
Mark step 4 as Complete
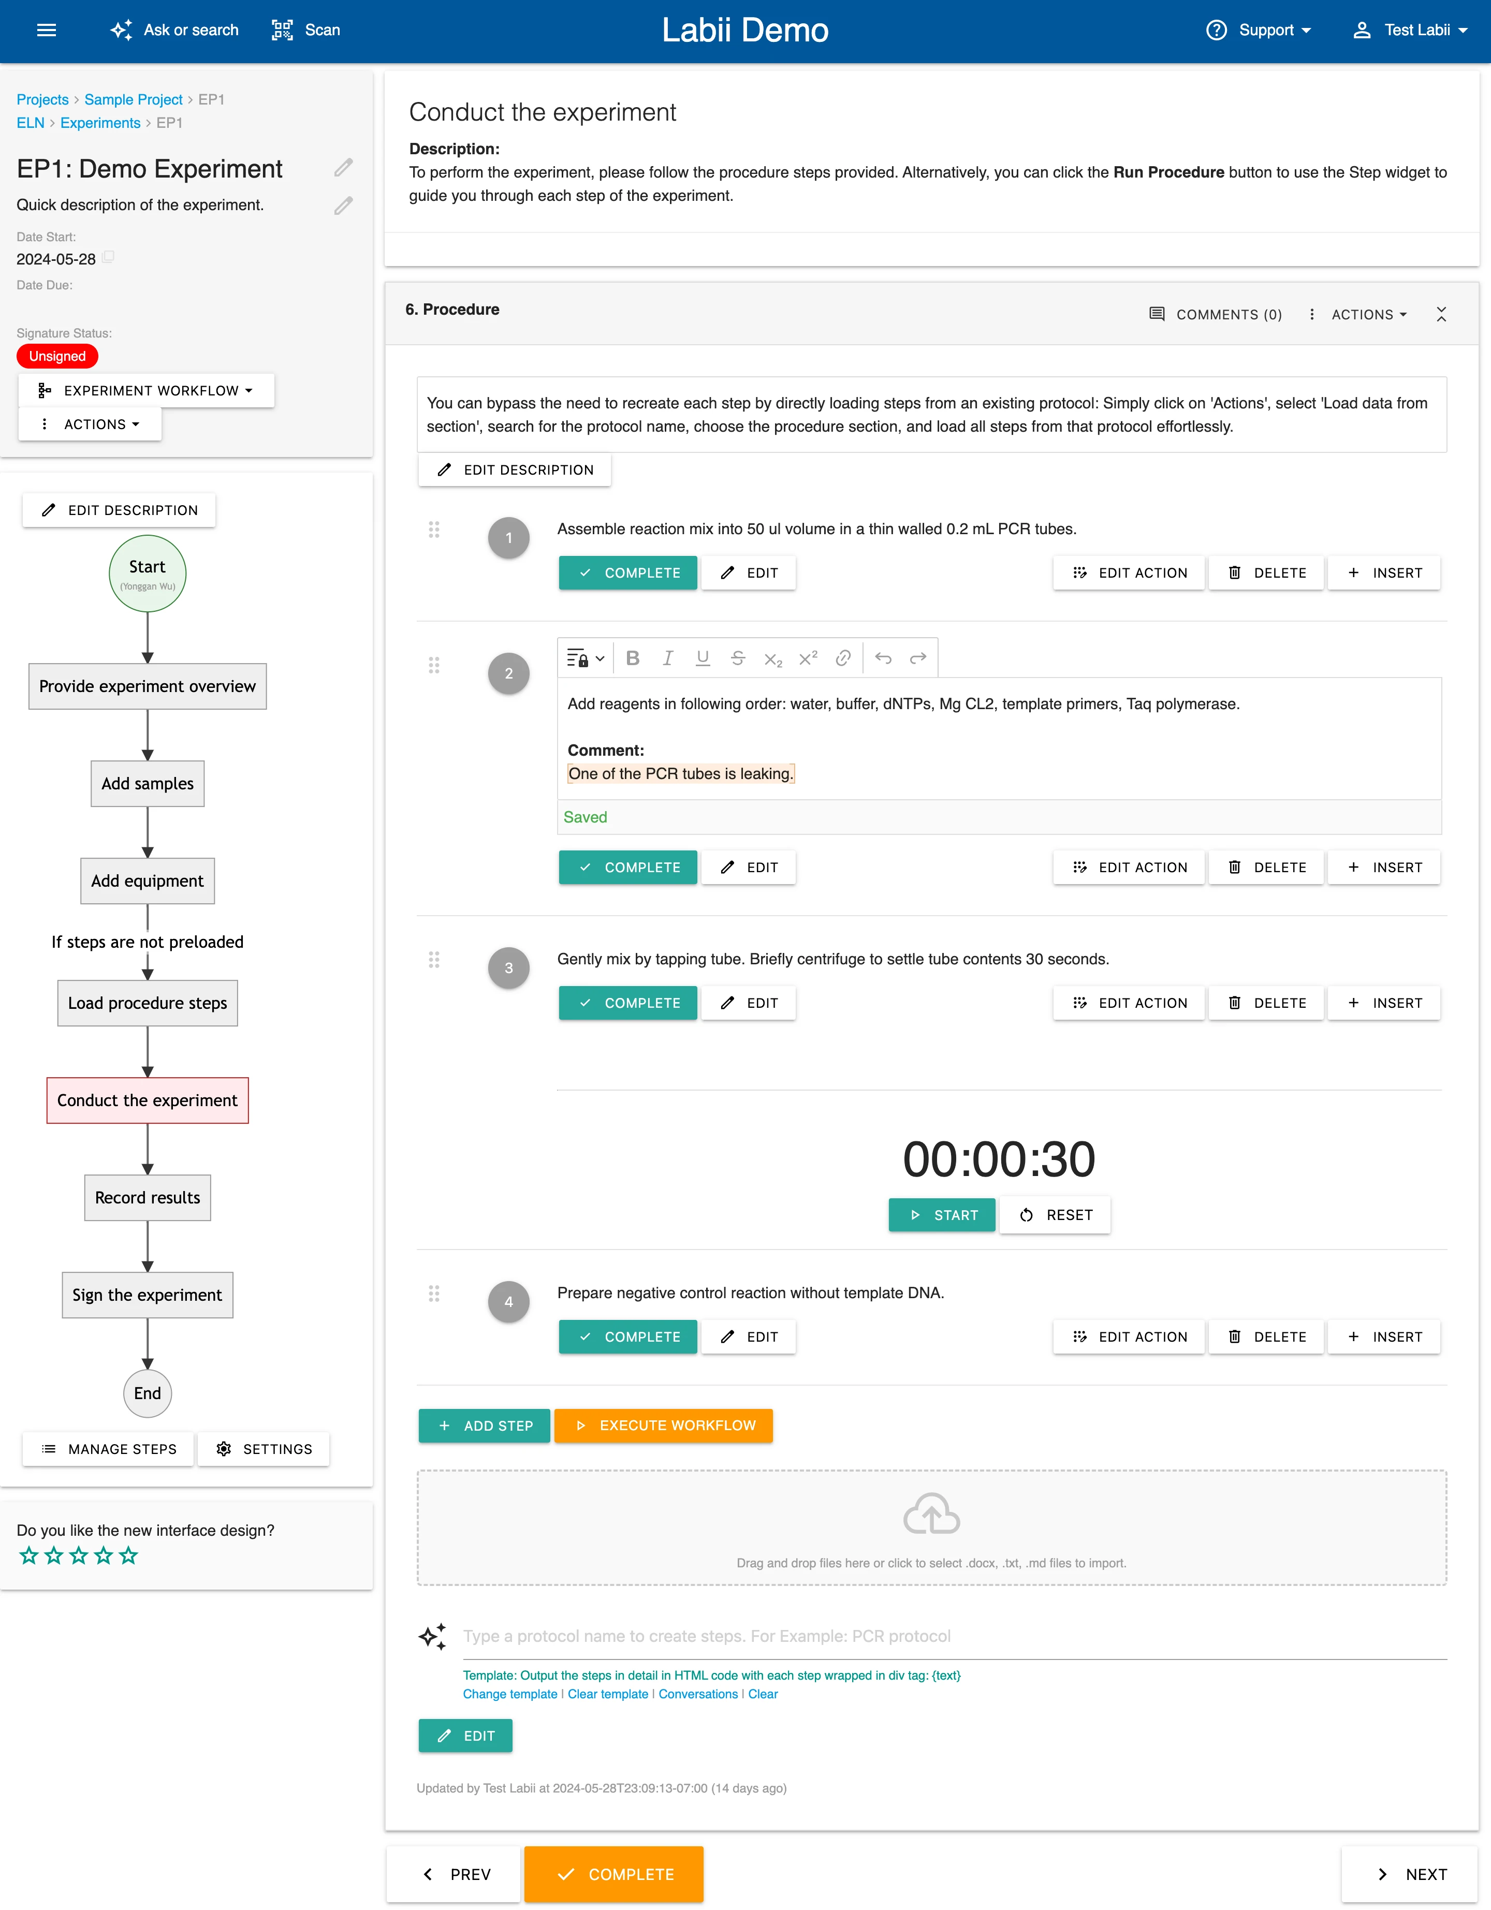[x=628, y=1337]
